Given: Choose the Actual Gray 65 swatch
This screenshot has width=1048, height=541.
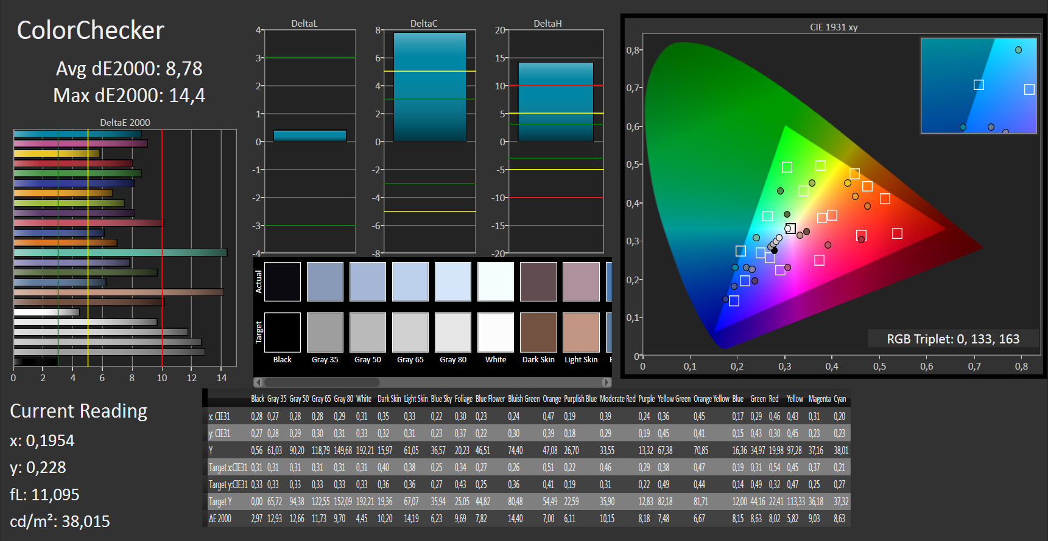Looking at the screenshot, I should coord(410,281).
